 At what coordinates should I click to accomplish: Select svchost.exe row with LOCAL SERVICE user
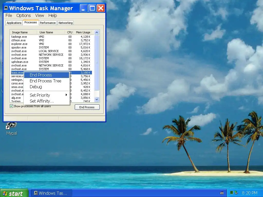tap(51, 51)
